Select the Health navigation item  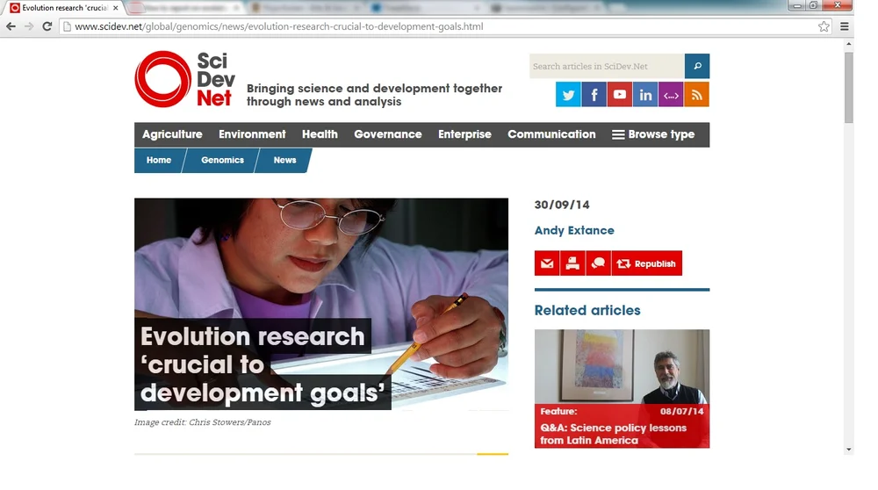[320, 134]
